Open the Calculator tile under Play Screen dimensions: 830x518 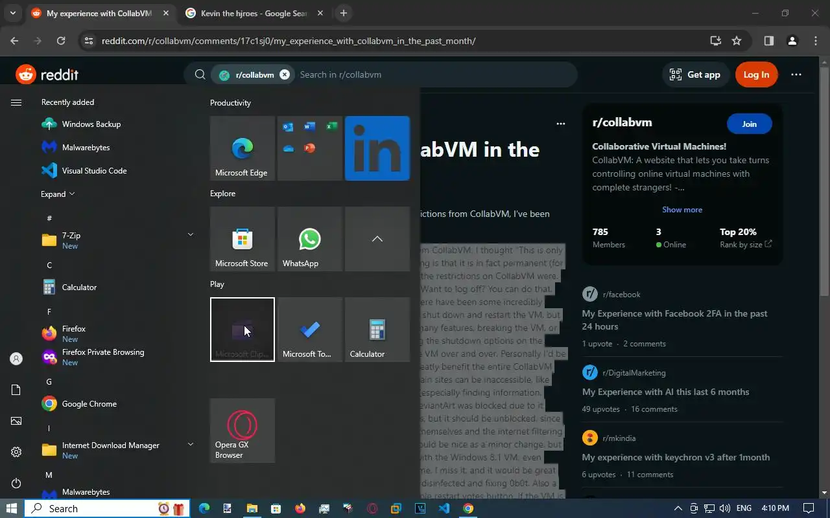pyautogui.click(x=377, y=330)
